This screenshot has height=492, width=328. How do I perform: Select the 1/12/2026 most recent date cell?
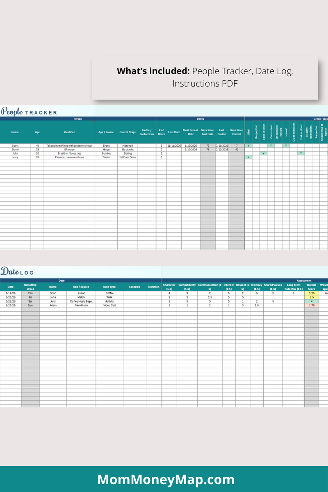(x=191, y=146)
